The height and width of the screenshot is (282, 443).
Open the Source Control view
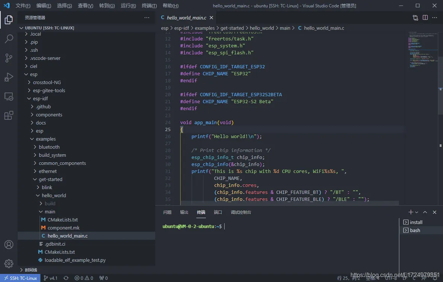coord(9,58)
